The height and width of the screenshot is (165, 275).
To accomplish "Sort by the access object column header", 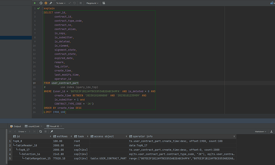I will pos(109,136).
